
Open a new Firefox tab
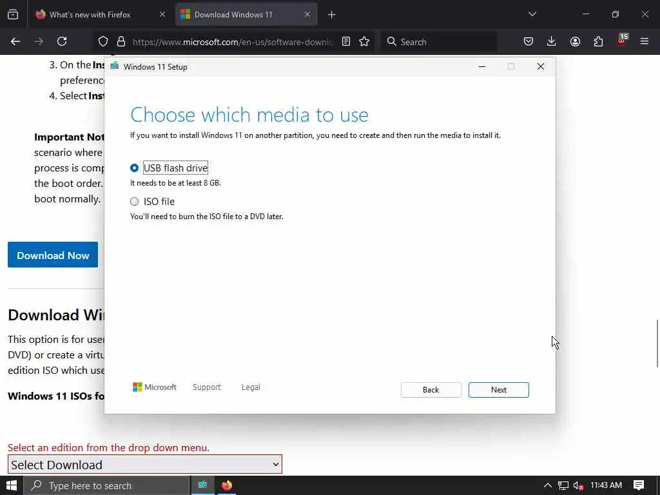point(332,15)
